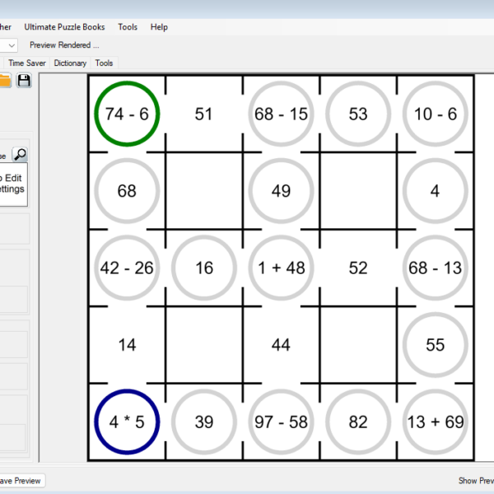The width and height of the screenshot is (494, 494).
Task: Click the floppy disk save icon
Action: 24,80
